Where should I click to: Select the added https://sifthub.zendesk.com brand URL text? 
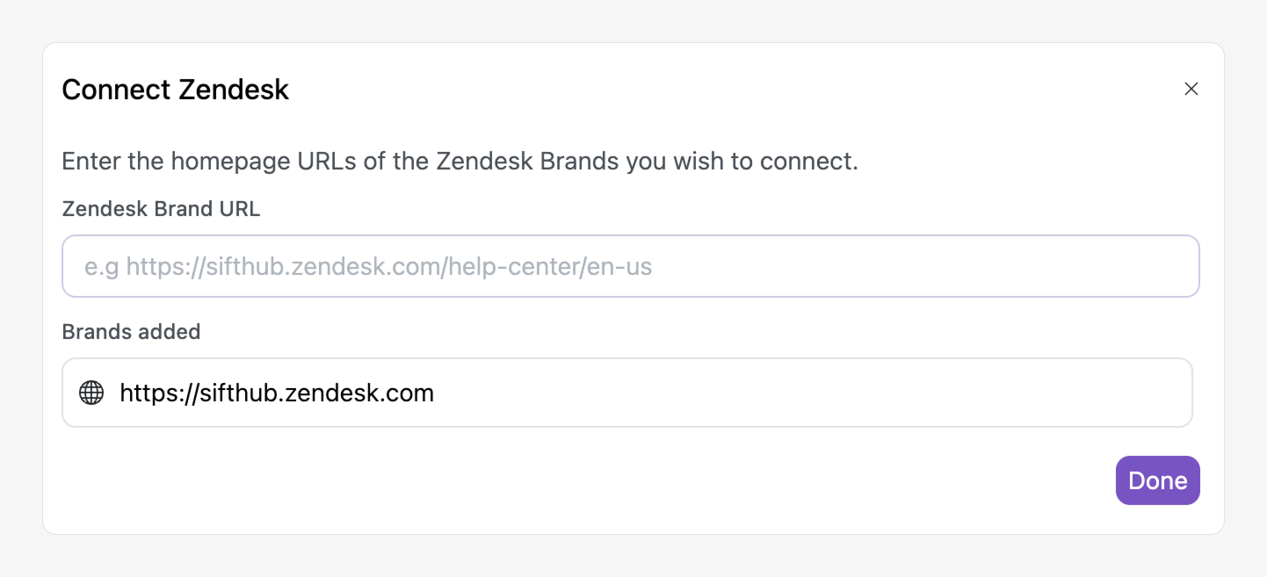(276, 393)
